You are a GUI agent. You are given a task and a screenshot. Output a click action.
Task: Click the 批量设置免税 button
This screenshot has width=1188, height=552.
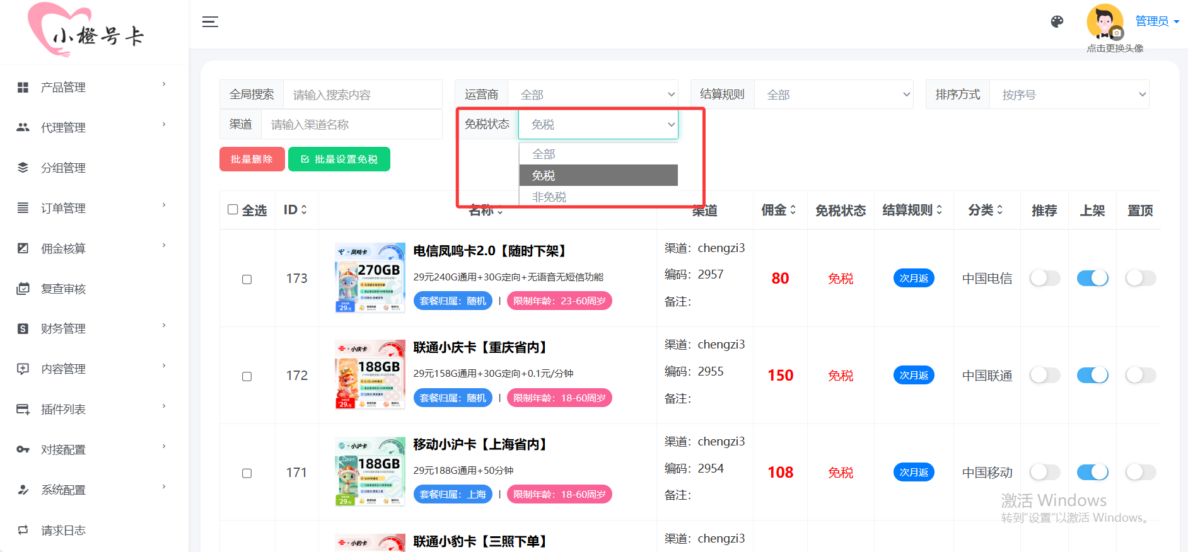coord(339,159)
